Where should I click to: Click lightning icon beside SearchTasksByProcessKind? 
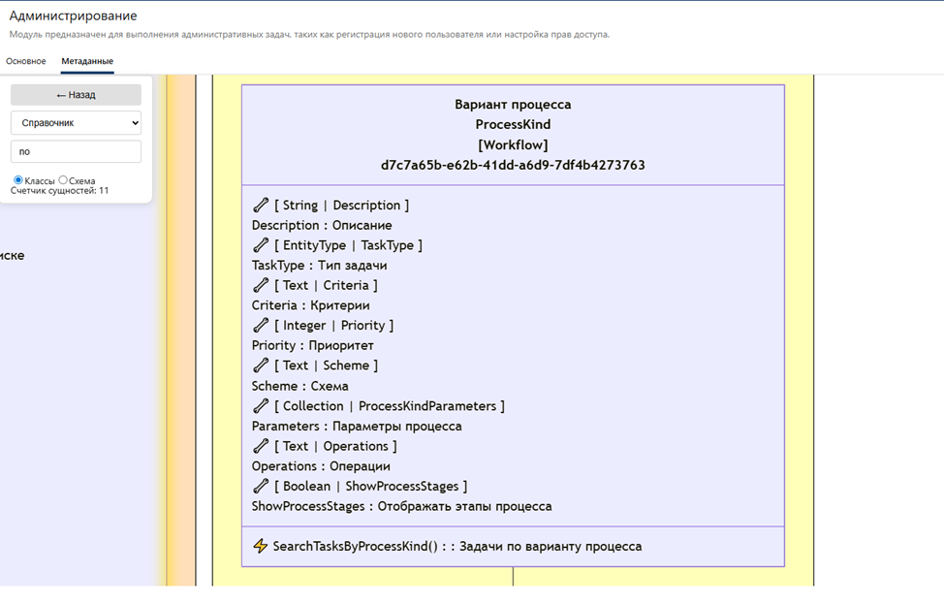[260, 547]
